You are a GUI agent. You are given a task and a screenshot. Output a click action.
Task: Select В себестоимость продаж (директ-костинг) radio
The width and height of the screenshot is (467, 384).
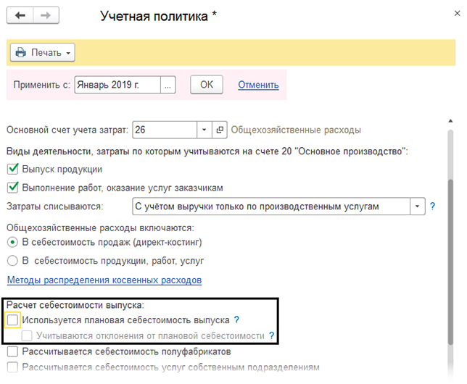(12, 242)
